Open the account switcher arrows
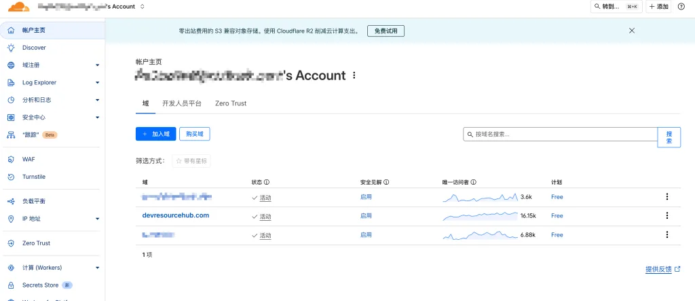 click(x=142, y=7)
